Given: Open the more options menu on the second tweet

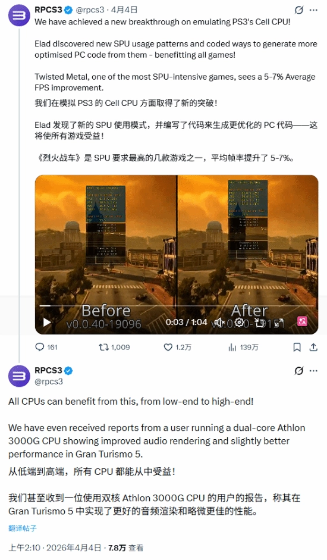Looking at the screenshot, I should click(x=313, y=371).
